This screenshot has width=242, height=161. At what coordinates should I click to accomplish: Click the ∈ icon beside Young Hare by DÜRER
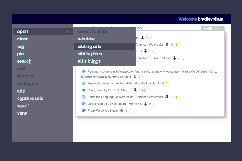140,90
